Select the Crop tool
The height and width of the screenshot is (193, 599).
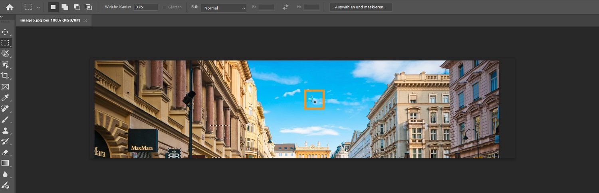tap(5, 76)
